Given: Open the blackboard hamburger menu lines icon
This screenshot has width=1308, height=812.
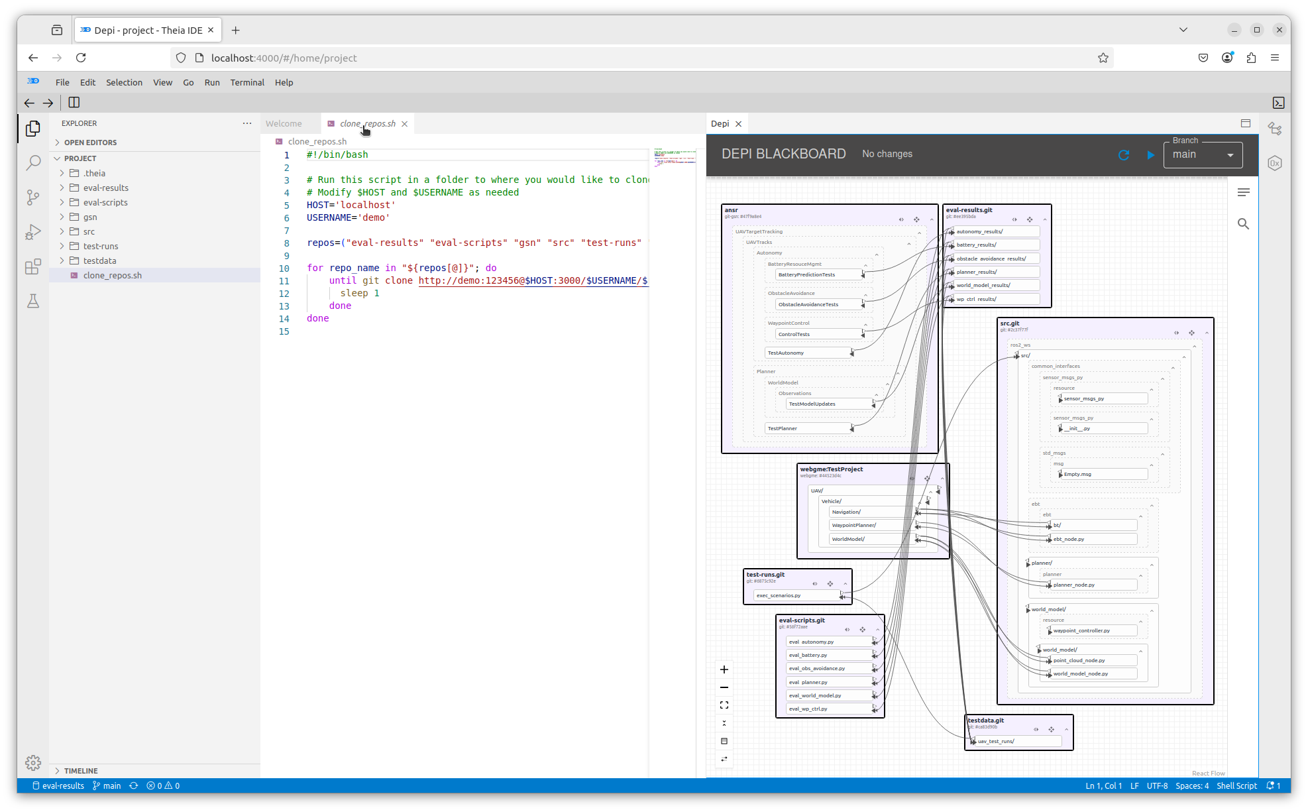Looking at the screenshot, I should pyautogui.click(x=1244, y=192).
